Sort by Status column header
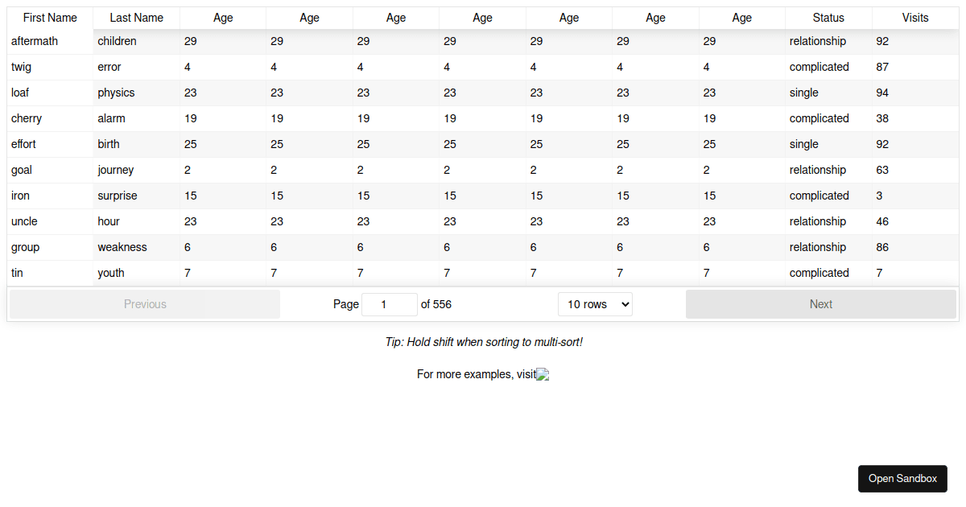The height and width of the screenshot is (507, 966). coord(828,18)
